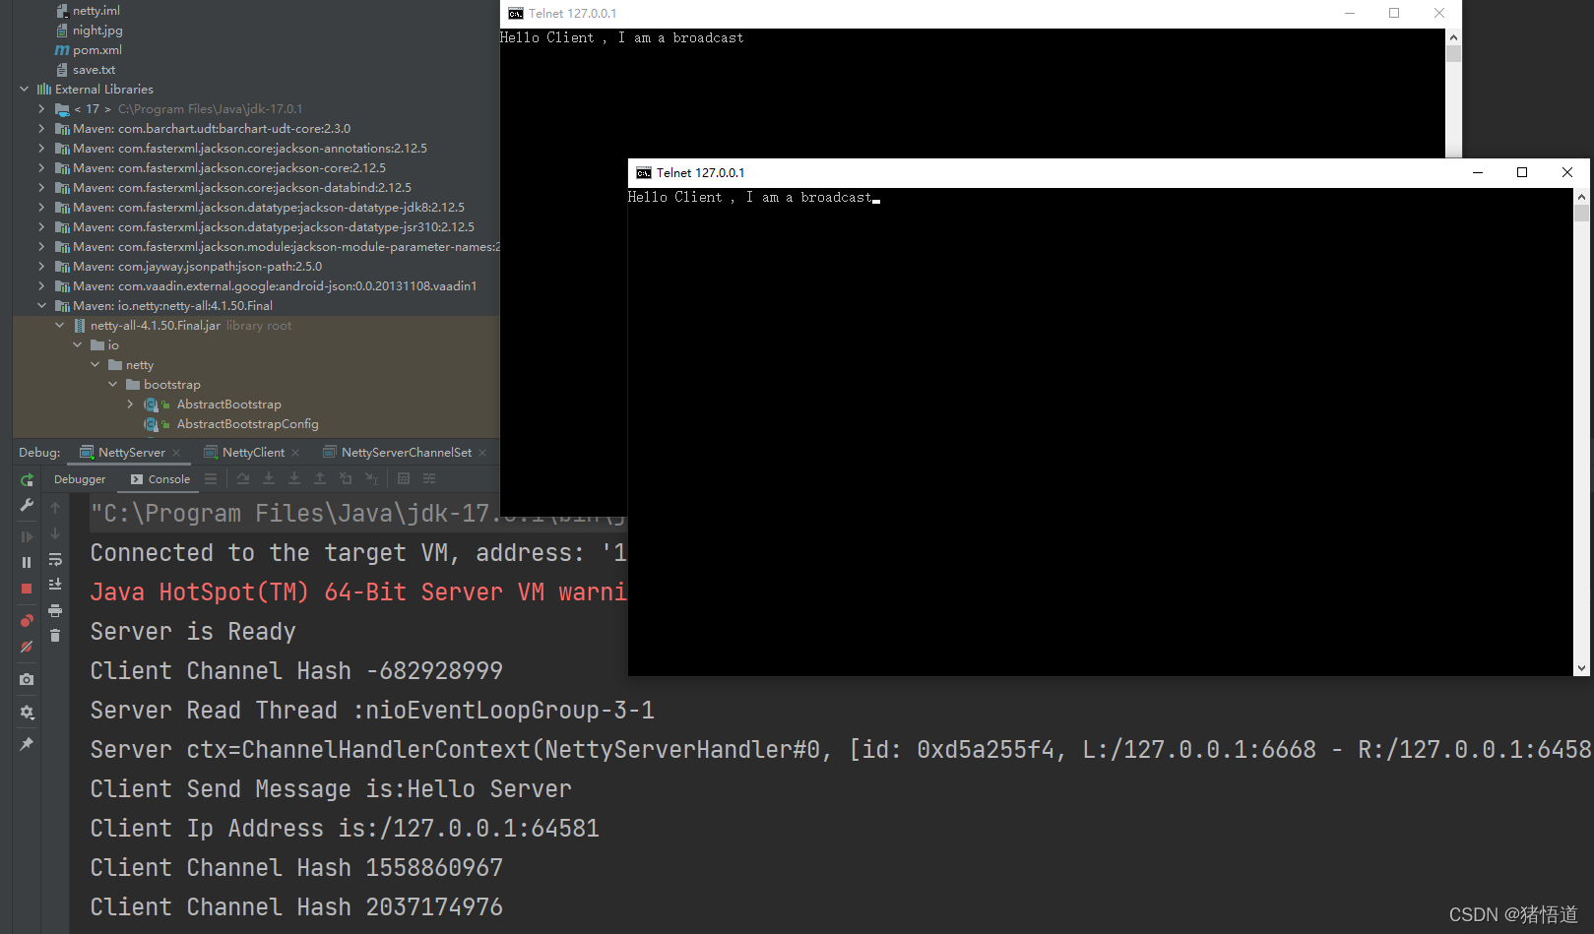Screen dimensions: 1594x934
Task: Open trace current stream chain icon
Action: pyautogui.click(x=429, y=478)
